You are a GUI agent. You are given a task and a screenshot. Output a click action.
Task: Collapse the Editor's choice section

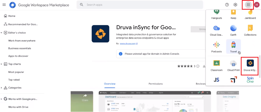point(1,33)
